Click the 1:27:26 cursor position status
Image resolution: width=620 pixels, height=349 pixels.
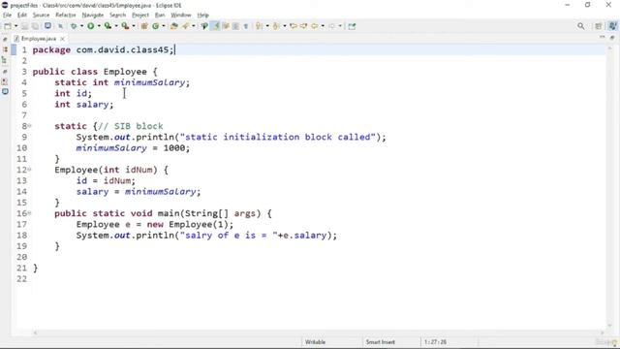tap(435, 342)
